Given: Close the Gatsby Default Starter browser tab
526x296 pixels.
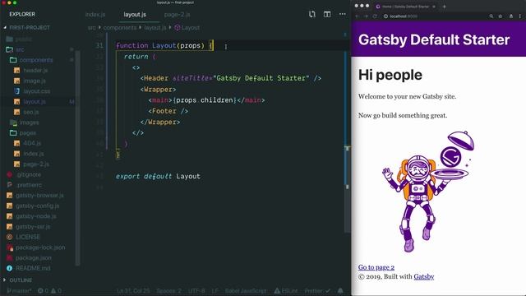Looking at the screenshot, I should pyautogui.click(x=434, y=7).
